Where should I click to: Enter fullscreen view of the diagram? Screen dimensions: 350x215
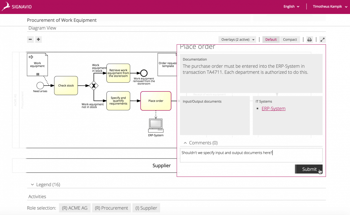tap(322, 39)
